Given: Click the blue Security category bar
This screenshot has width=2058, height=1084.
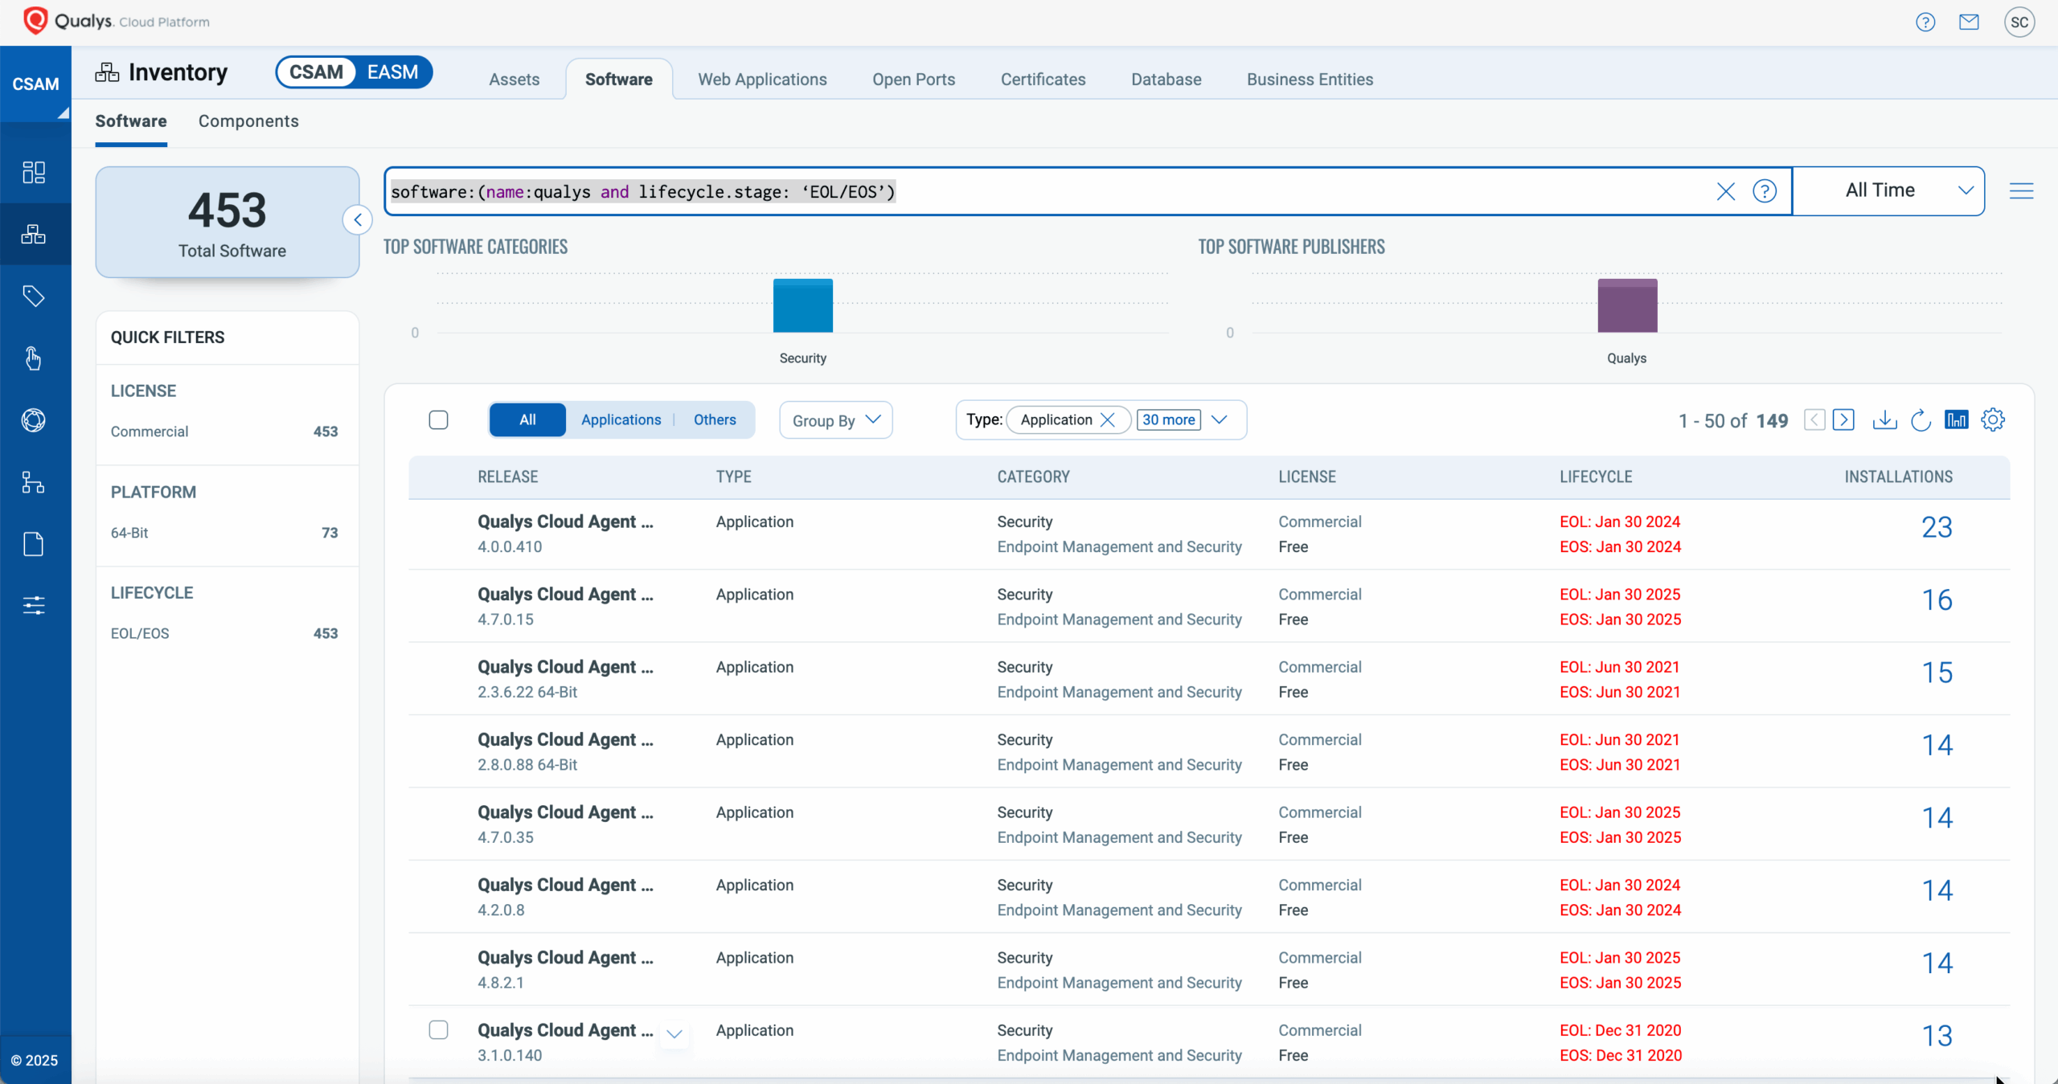Looking at the screenshot, I should 802,305.
